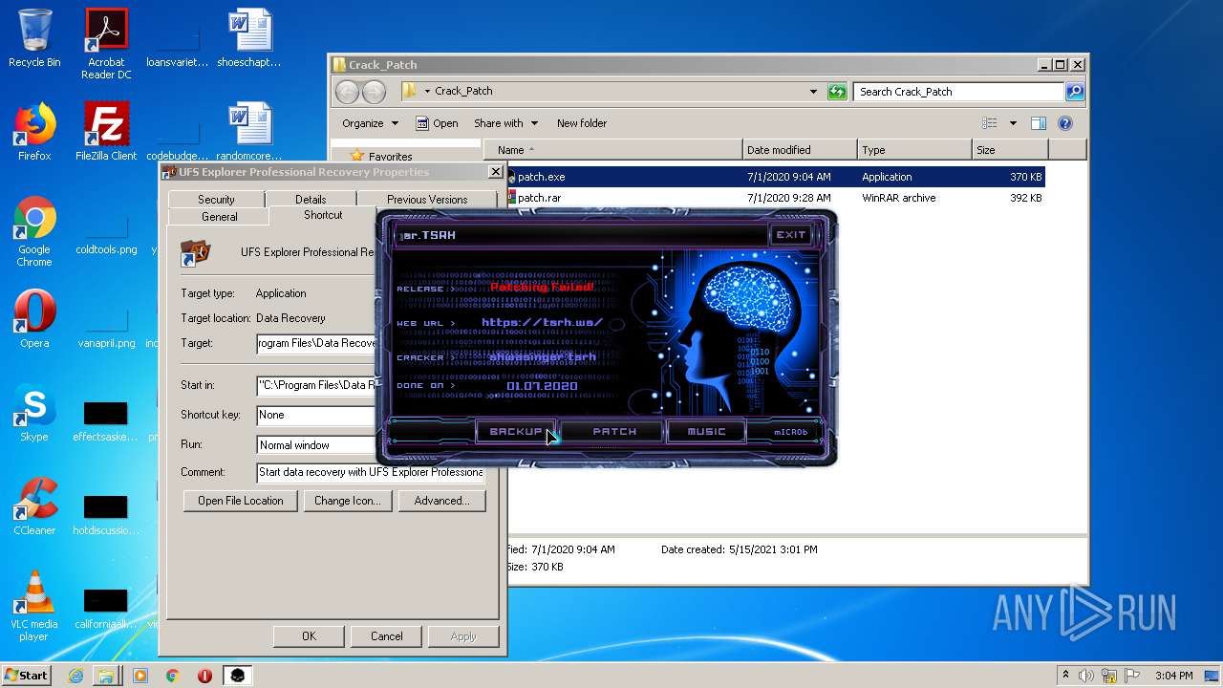Click the Search Crack_Patch box
1223x688 pixels.
(958, 92)
